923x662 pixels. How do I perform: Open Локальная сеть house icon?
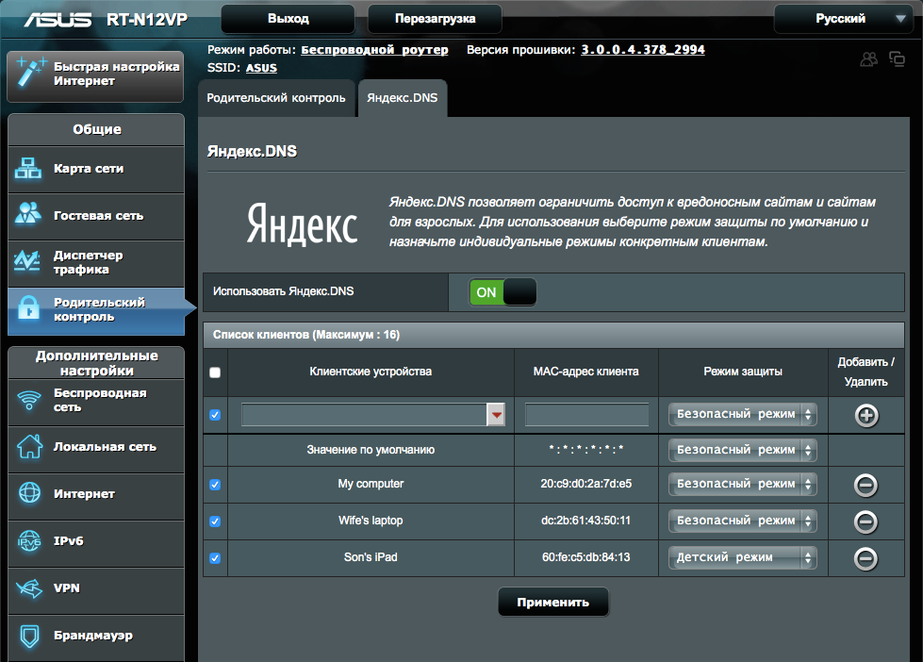click(x=29, y=446)
